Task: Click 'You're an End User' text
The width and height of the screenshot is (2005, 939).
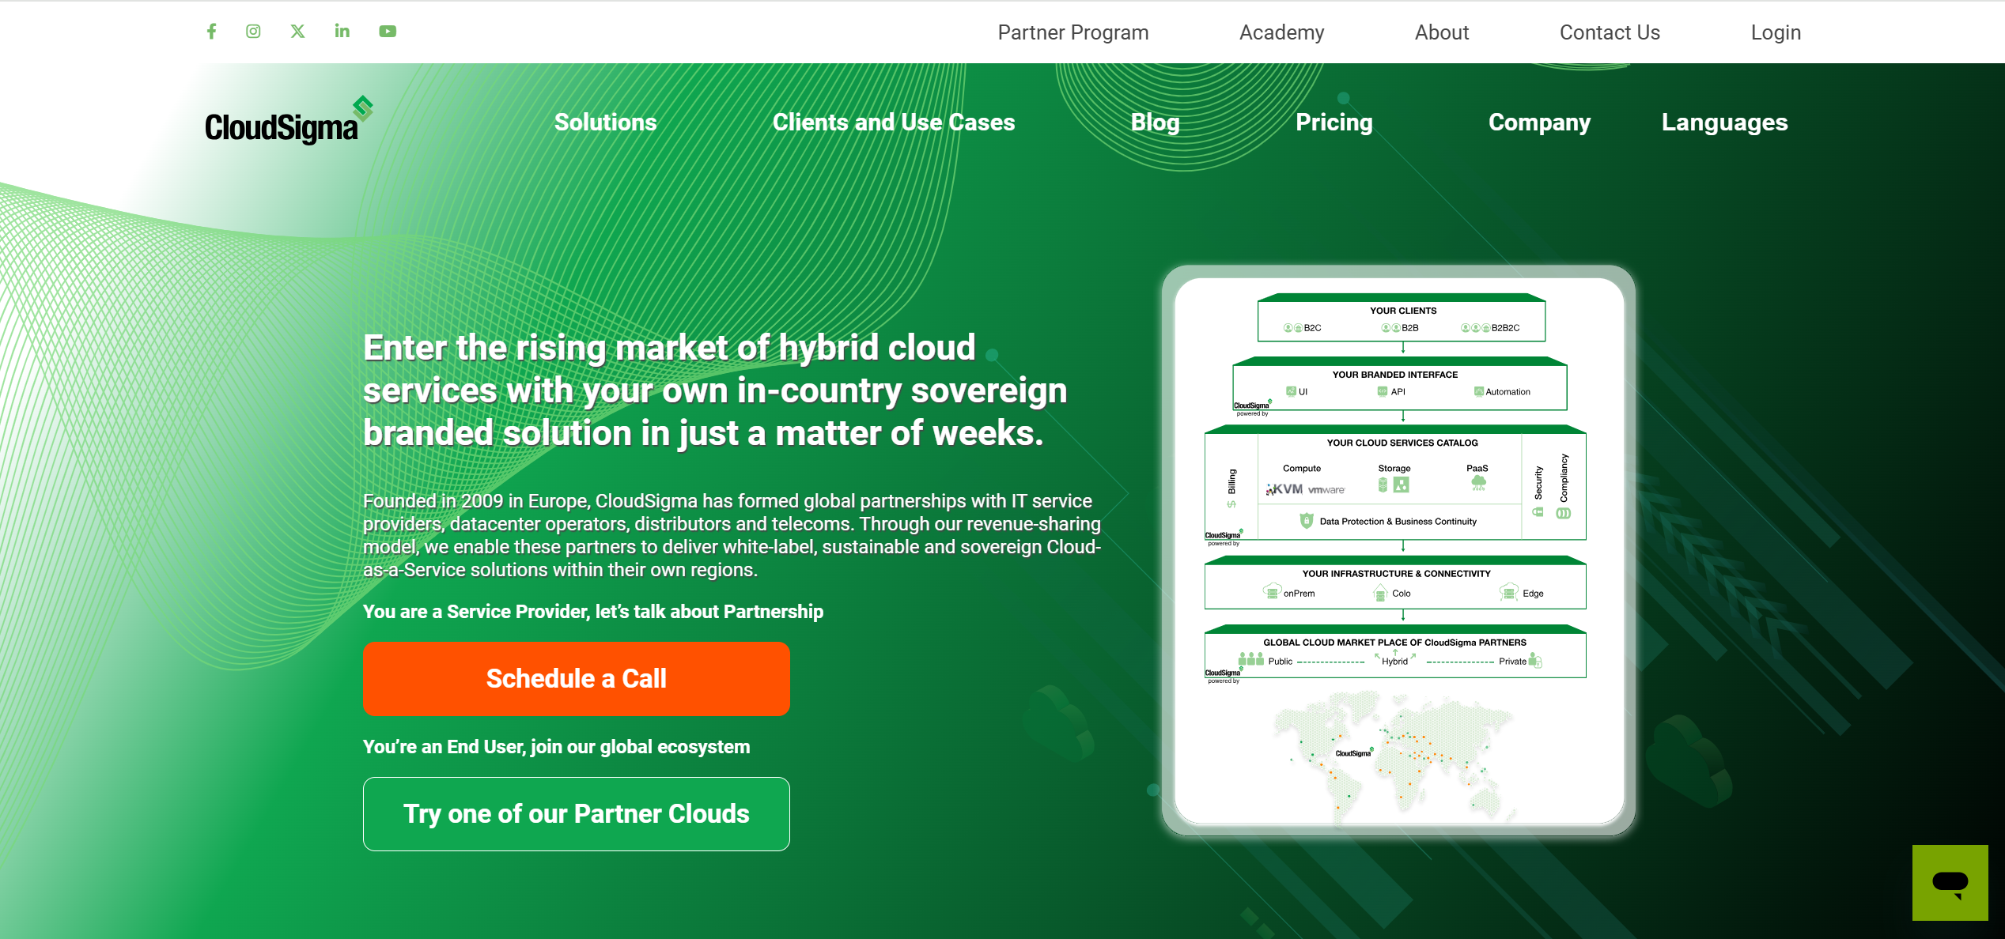Action: tap(556, 747)
